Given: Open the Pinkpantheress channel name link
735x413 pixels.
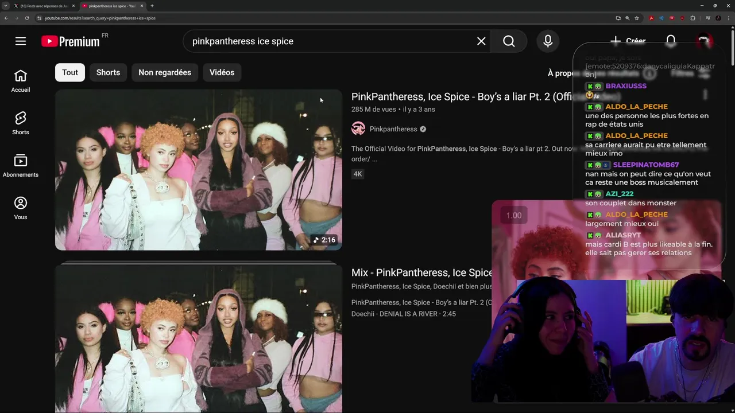Looking at the screenshot, I should coord(393,129).
